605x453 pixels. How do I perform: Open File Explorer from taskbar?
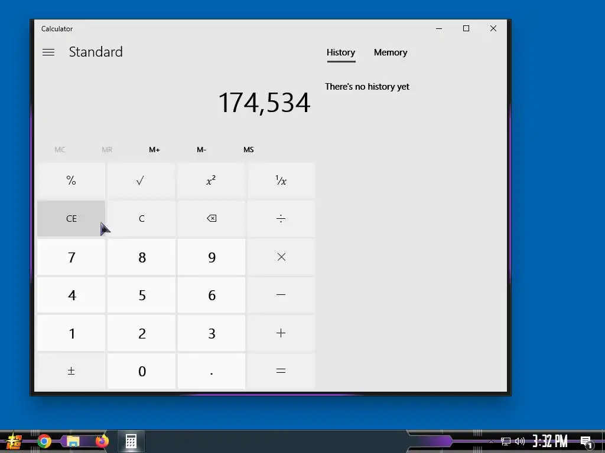73,441
